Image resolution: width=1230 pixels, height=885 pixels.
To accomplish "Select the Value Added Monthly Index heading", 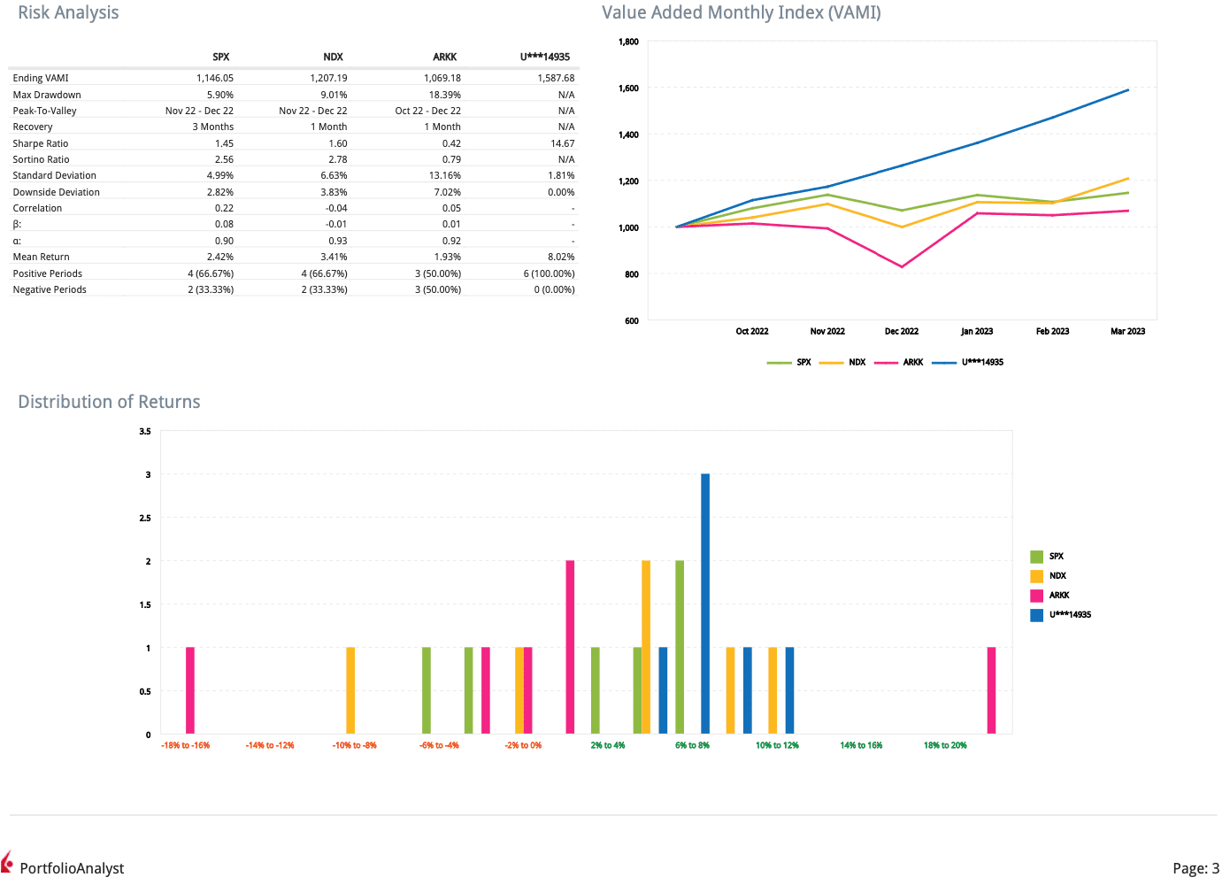I will point(742,12).
